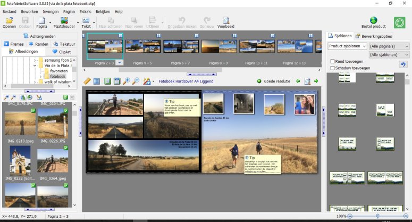Open the Achtergronden tab
Image resolution: width=412 pixels, height=222 pixels.
39,36
